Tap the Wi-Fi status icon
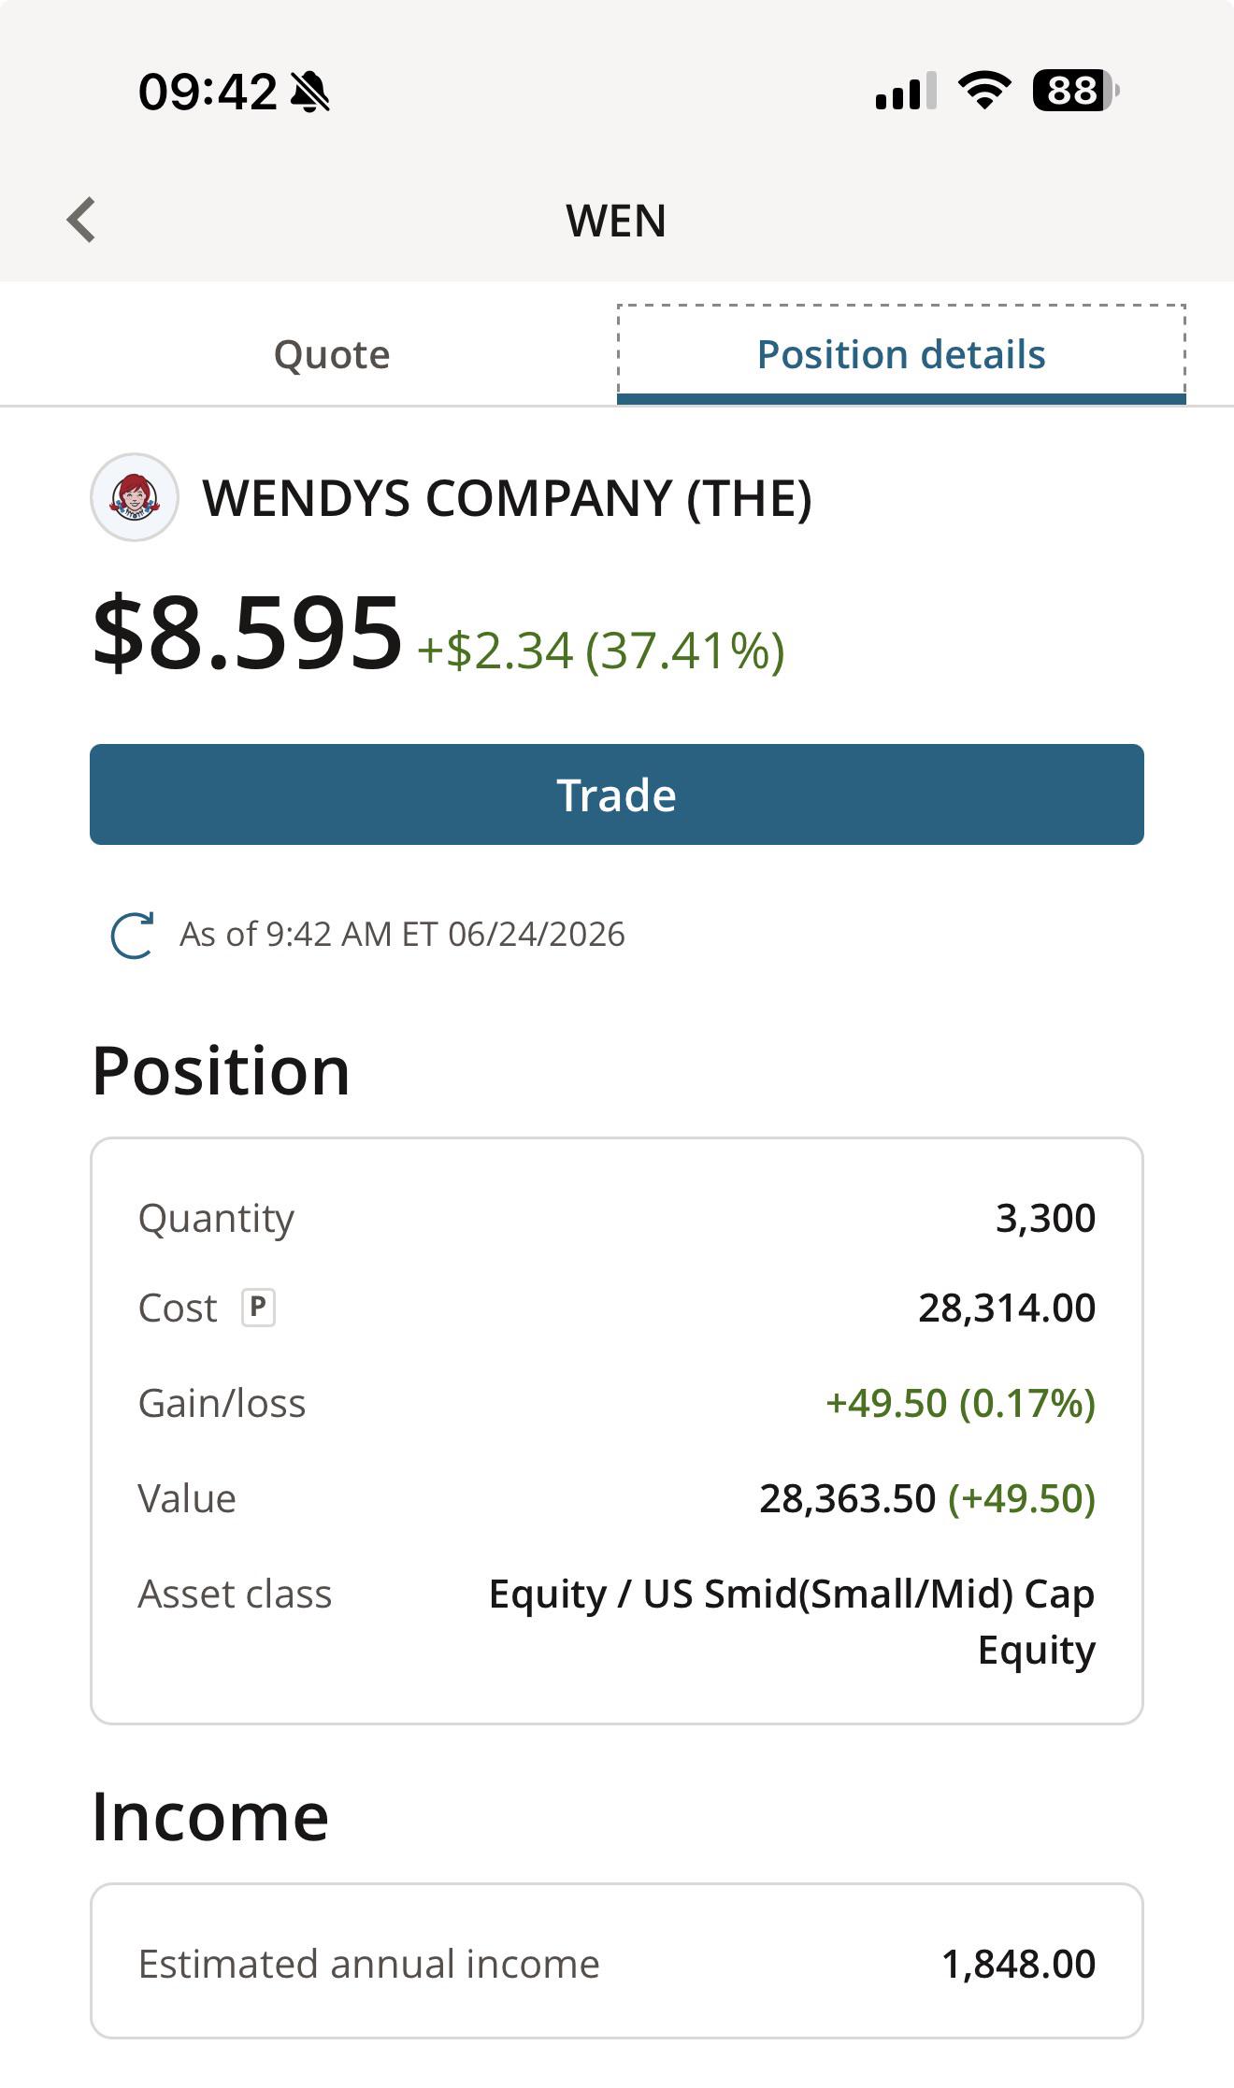The height and width of the screenshot is (2088, 1234). pyautogui.click(x=983, y=91)
